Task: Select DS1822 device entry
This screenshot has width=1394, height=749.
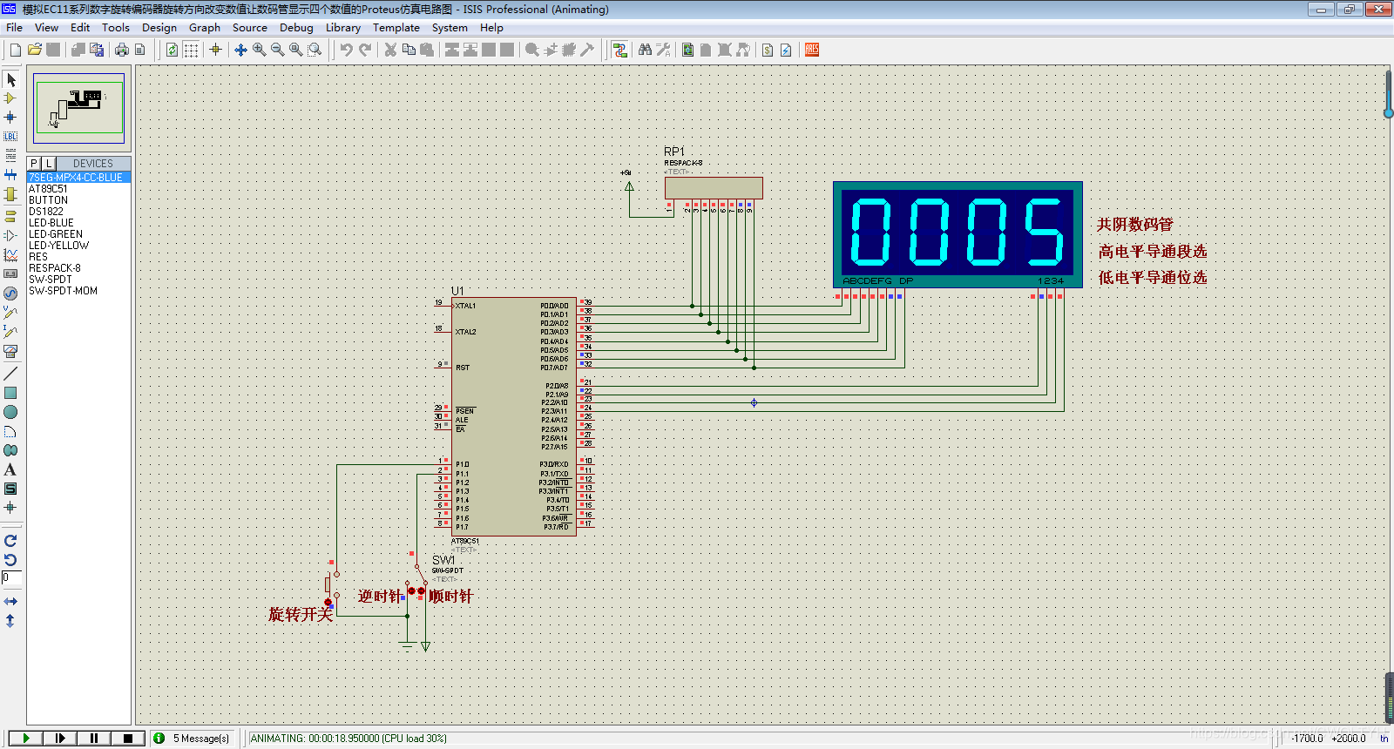Action: click(79, 212)
